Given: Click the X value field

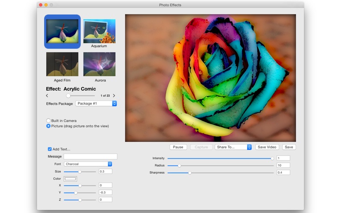Looking at the screenshot, I should pos(106,185).
